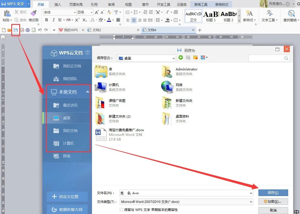Toggle bold formatting

pyautogui.click(x=46, y=20)
